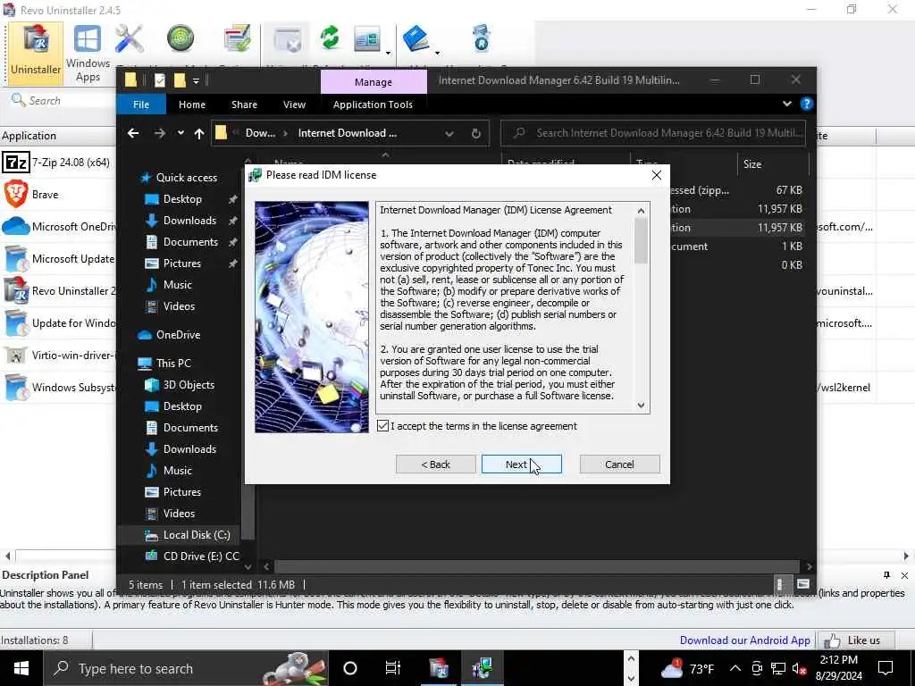The image size is (915, 686).
Task: Cancel the IDM installation
Action: (620, 464)
